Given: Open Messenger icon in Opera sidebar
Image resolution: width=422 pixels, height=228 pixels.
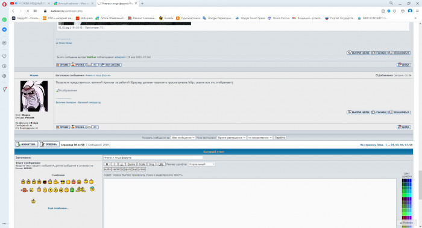Looking at the screenshot, I should (4, 29).
